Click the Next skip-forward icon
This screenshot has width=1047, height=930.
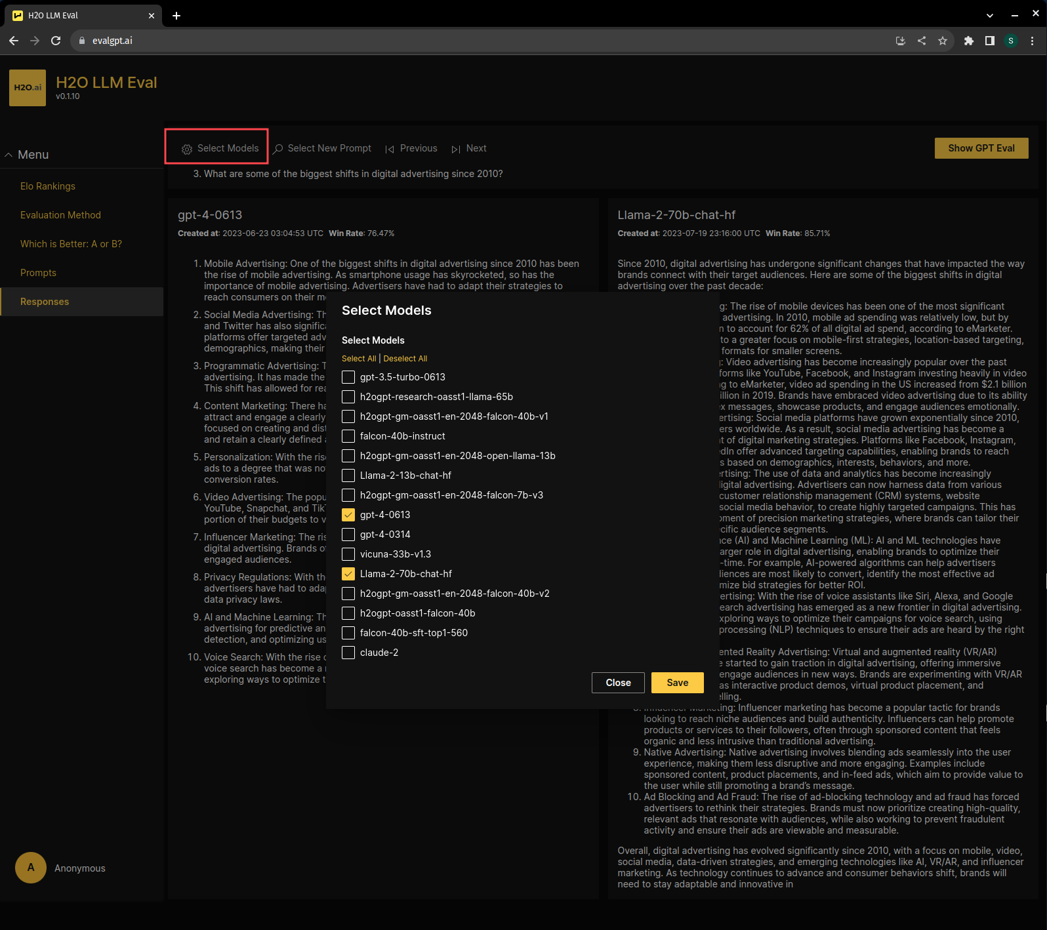tap(456, 149)
